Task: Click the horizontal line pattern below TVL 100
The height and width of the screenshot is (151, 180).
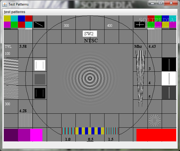Action: click(11, 78)
